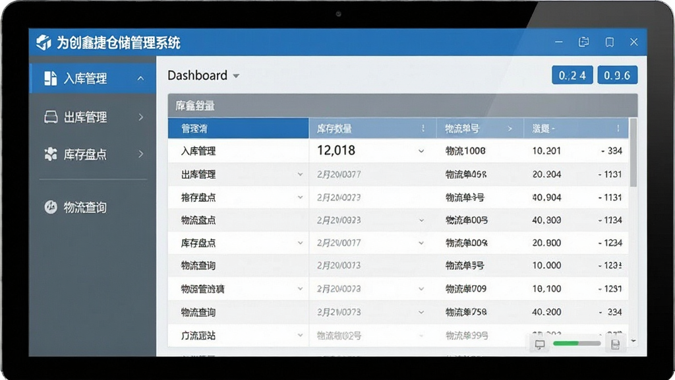
Task: Expand the 出库管理 sidebar chevron
Action: [x=141, y=117]
